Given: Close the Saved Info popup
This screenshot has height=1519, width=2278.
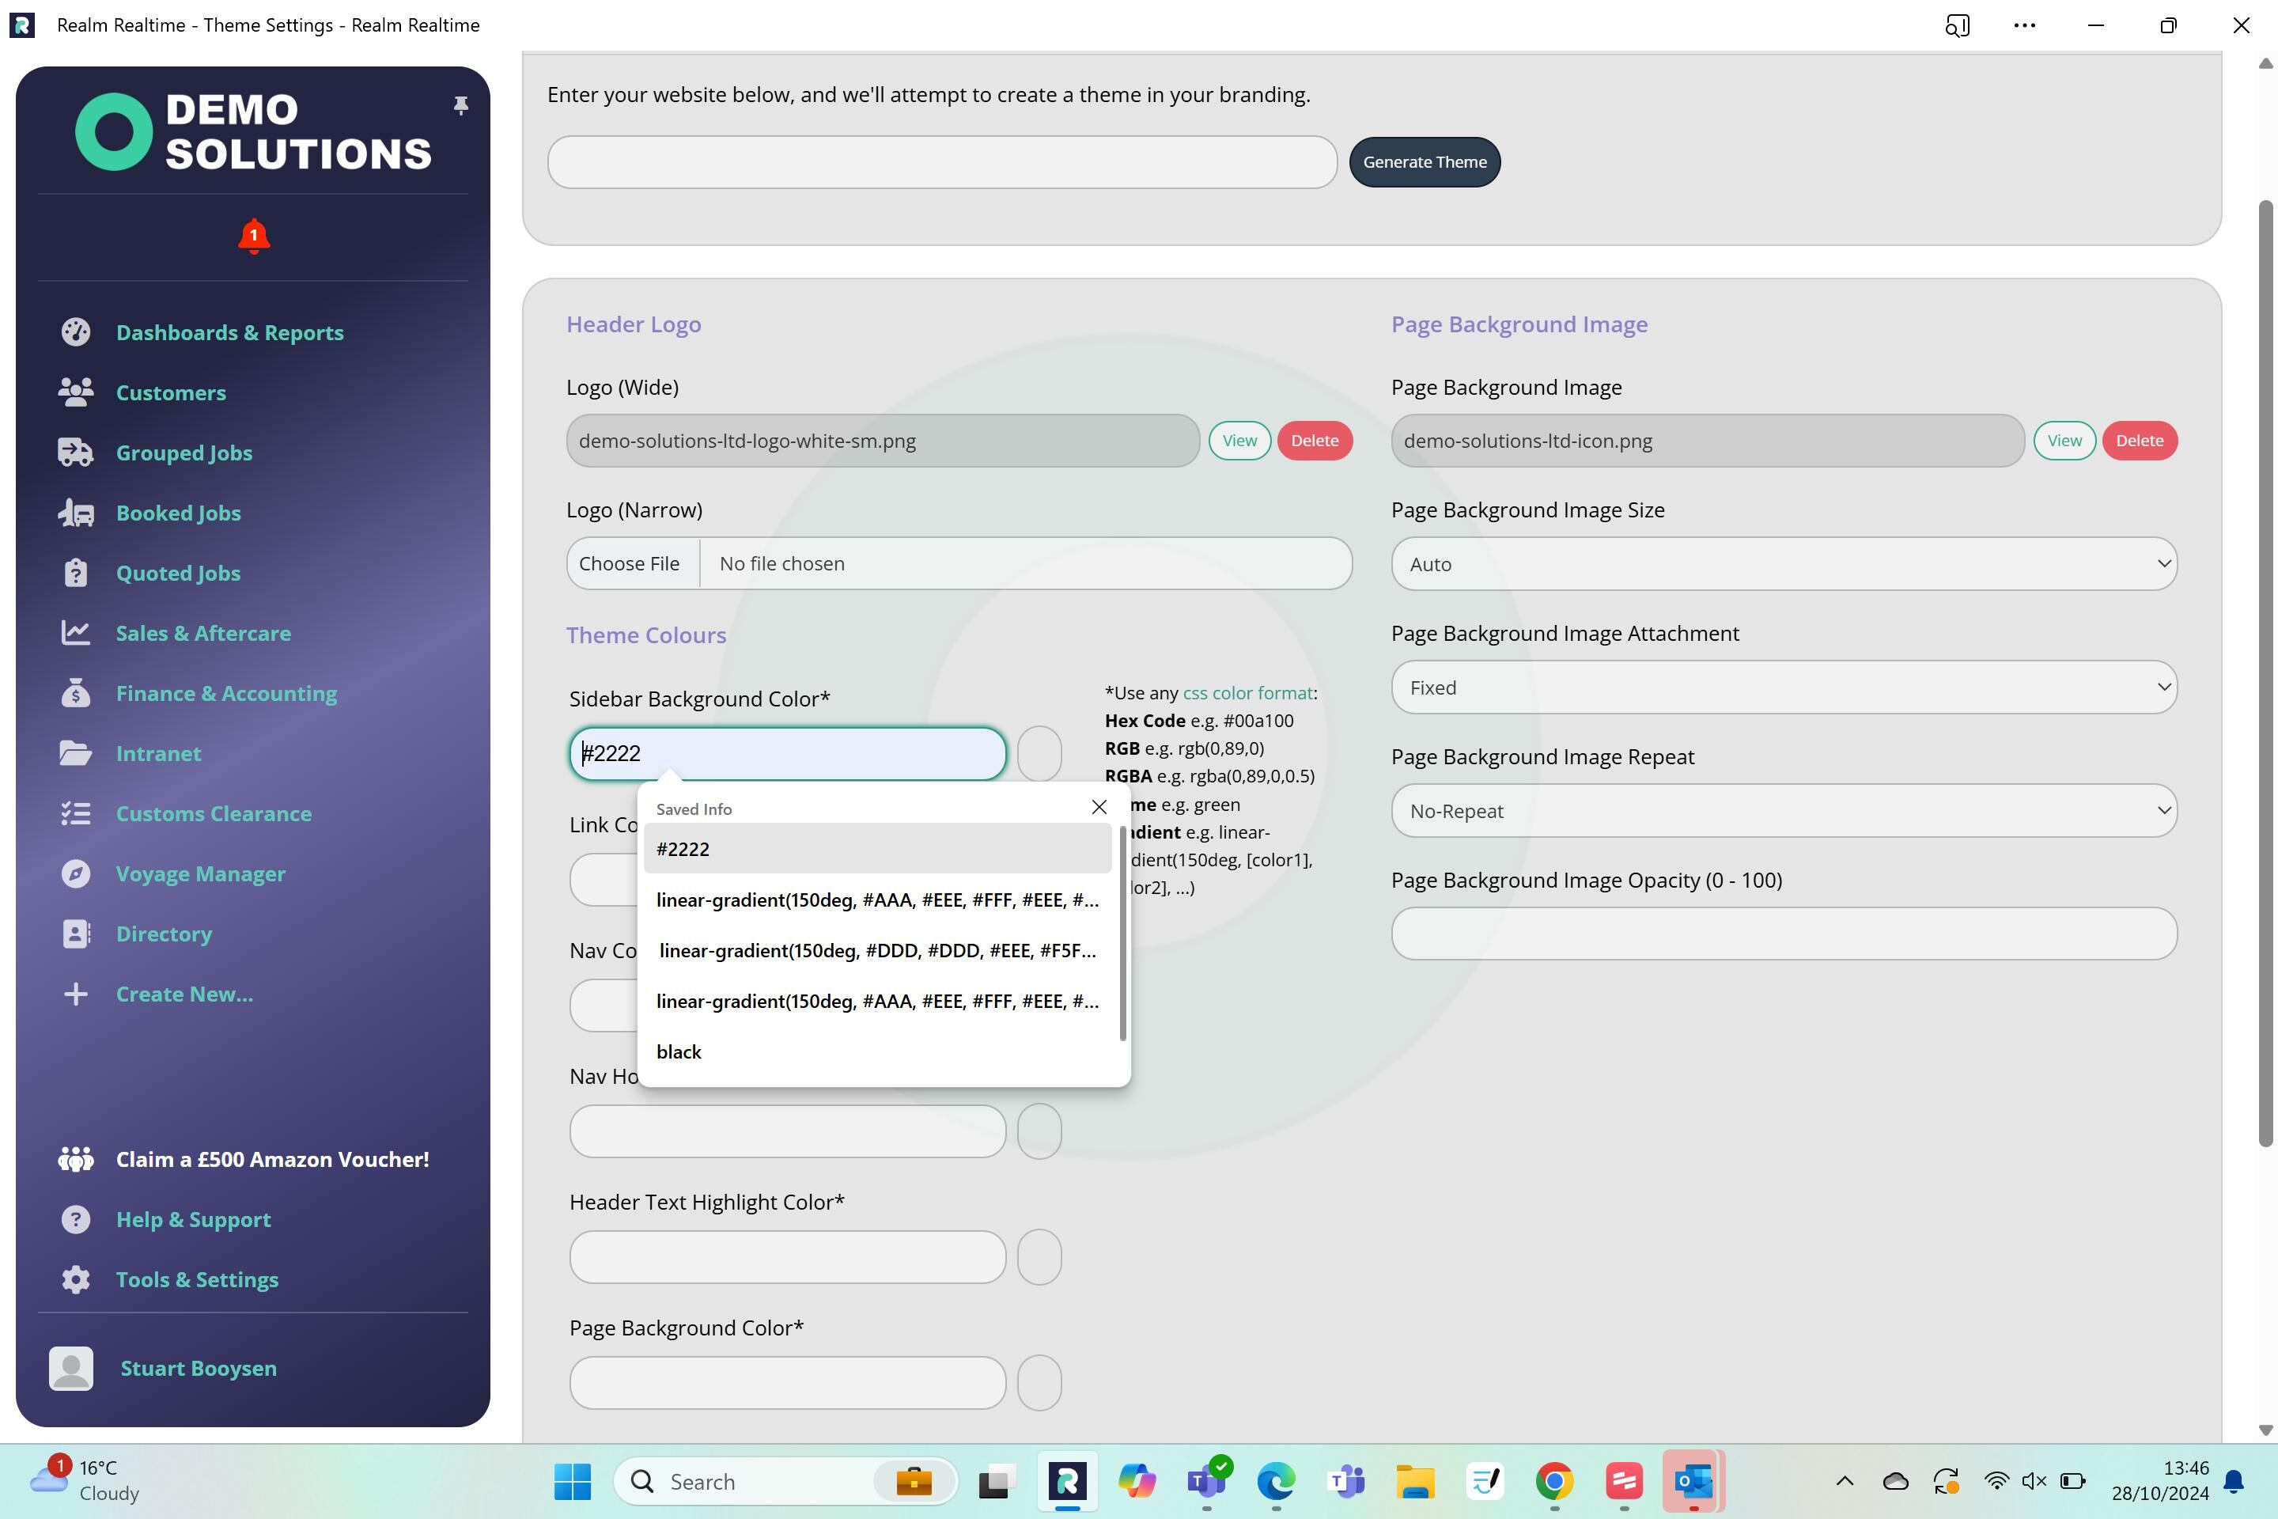Looking at the screenshot, I should [x=1099, y=807].
